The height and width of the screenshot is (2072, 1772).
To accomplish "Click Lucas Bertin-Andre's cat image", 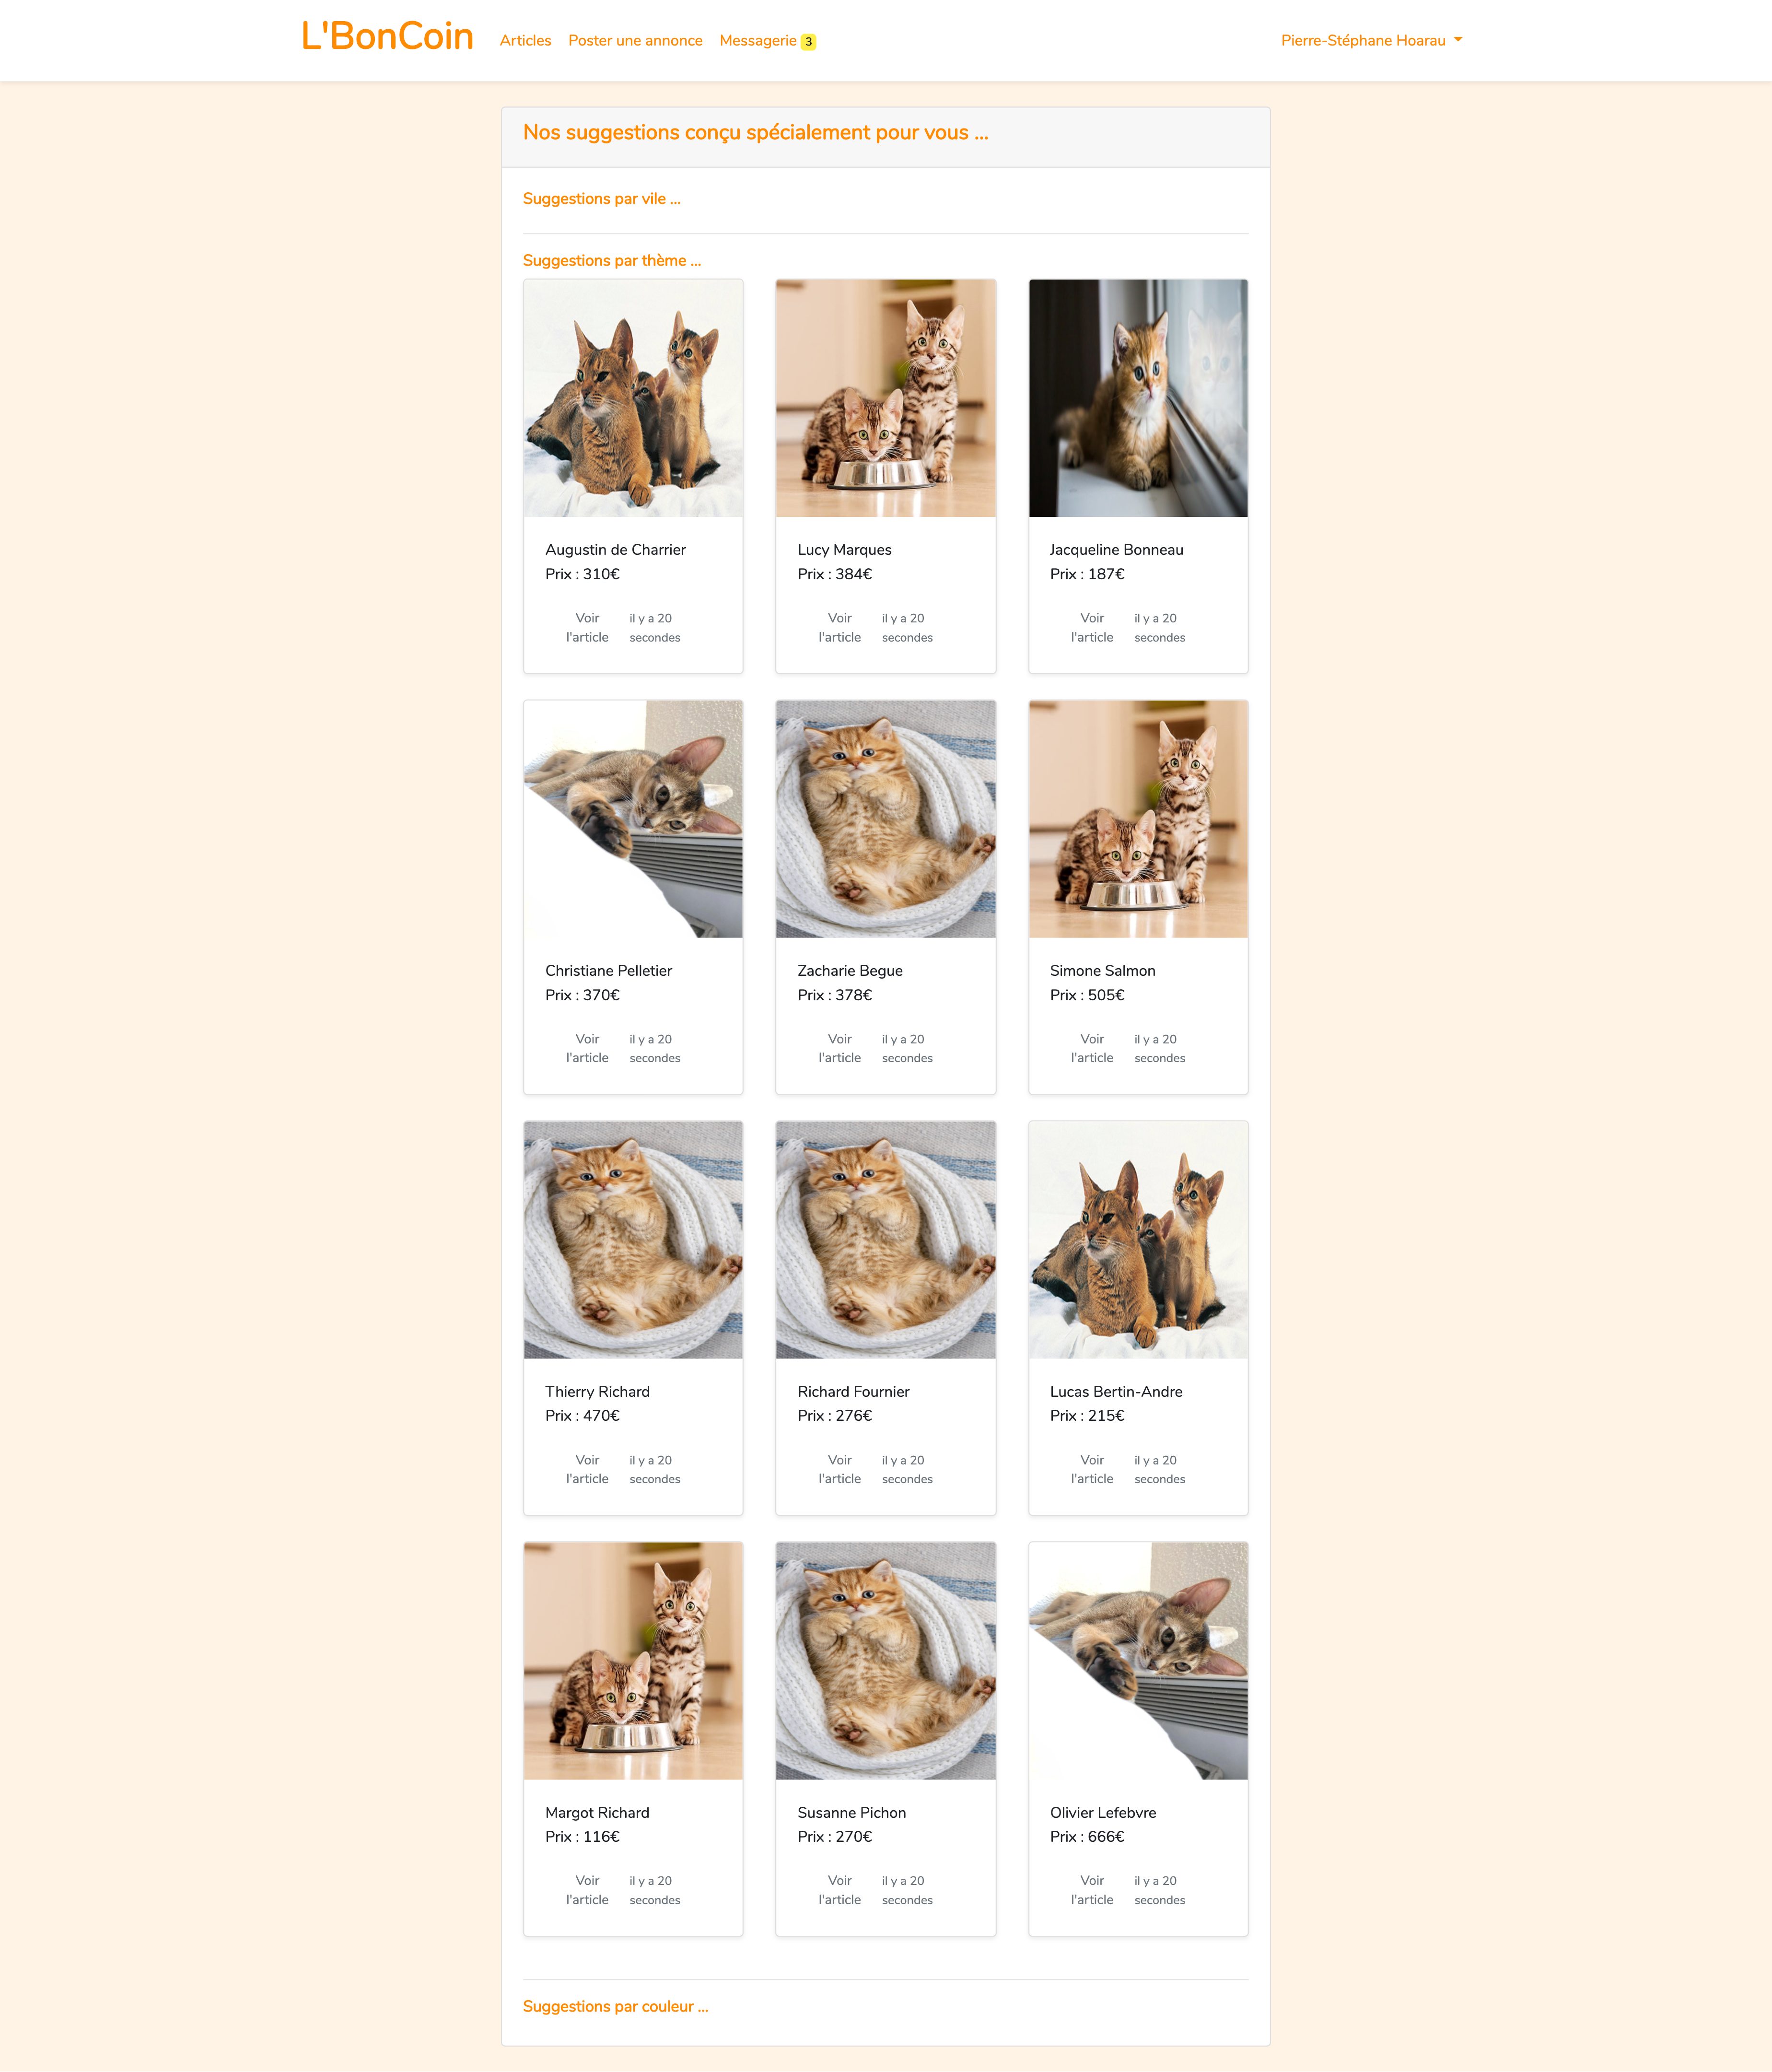I will pos(1138,1240).
